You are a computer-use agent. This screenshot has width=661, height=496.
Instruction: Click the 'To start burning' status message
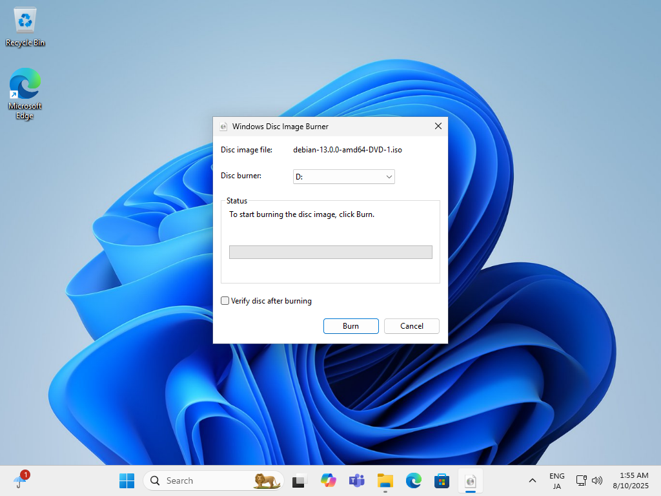point(301,214)
